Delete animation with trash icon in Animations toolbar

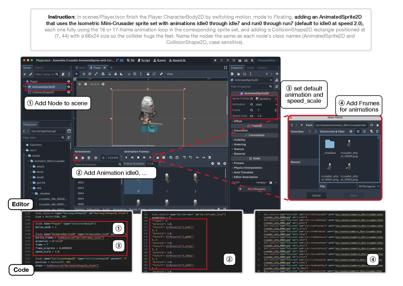click(x=89, y=158)
